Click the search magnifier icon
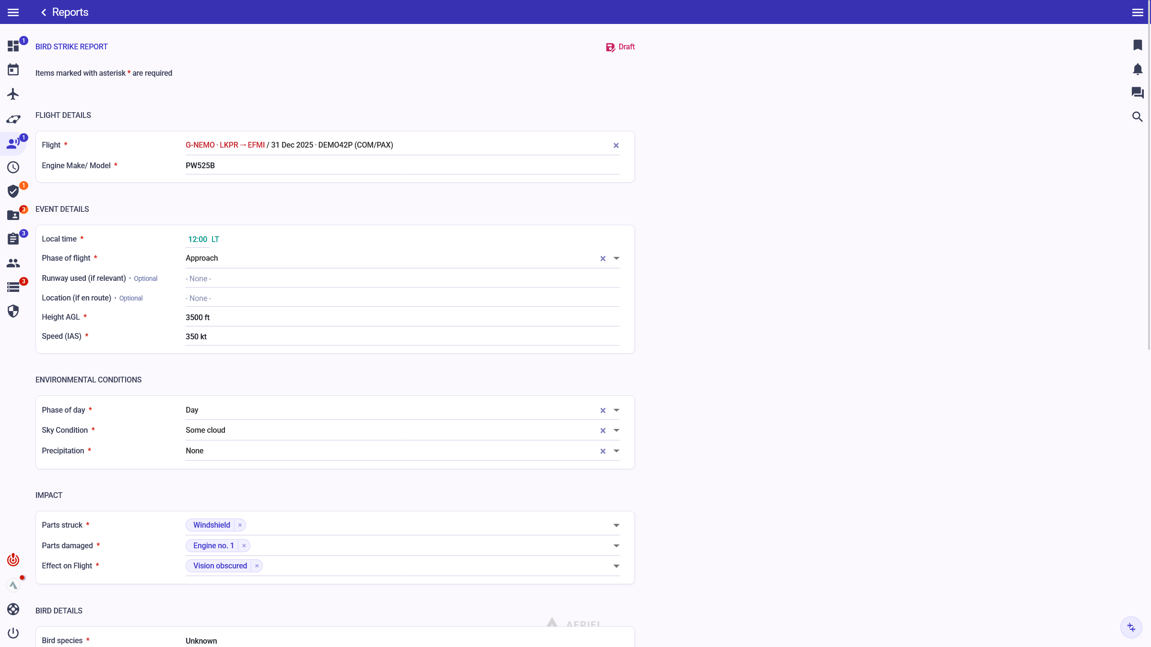Image resolution: width=1151 pixels, height=647 pixels. (1138, 116)
